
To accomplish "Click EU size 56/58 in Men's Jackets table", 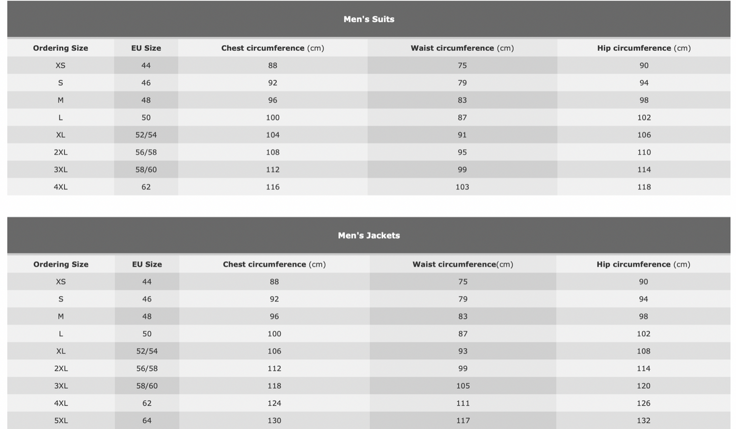I will 147,369.
